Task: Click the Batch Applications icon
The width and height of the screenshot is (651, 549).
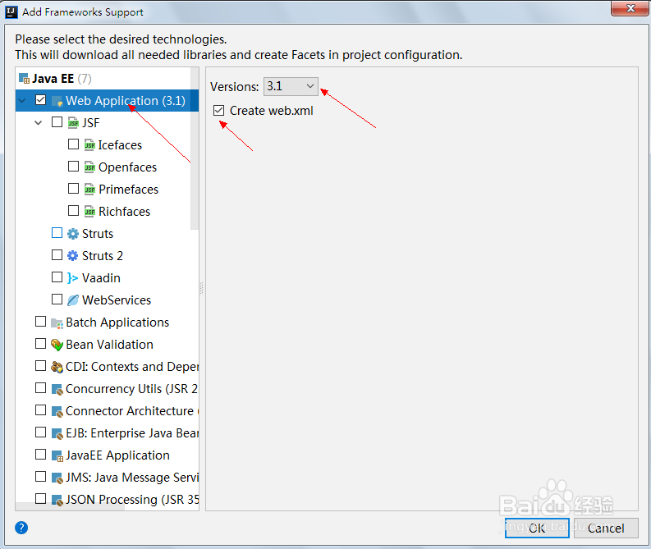Action: point(57,323)
